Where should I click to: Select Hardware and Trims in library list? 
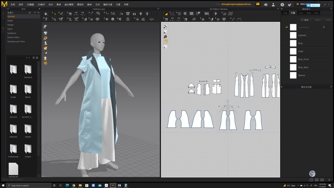click(x=16, y=41)
